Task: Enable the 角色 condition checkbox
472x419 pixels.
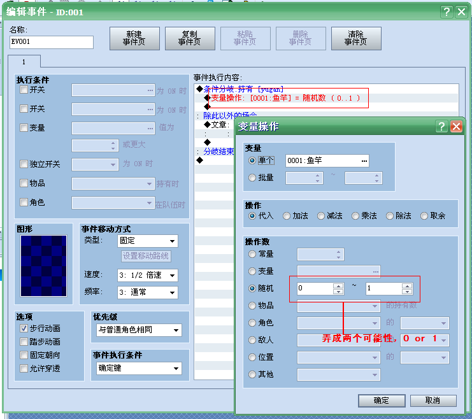Action: point(24,202)
